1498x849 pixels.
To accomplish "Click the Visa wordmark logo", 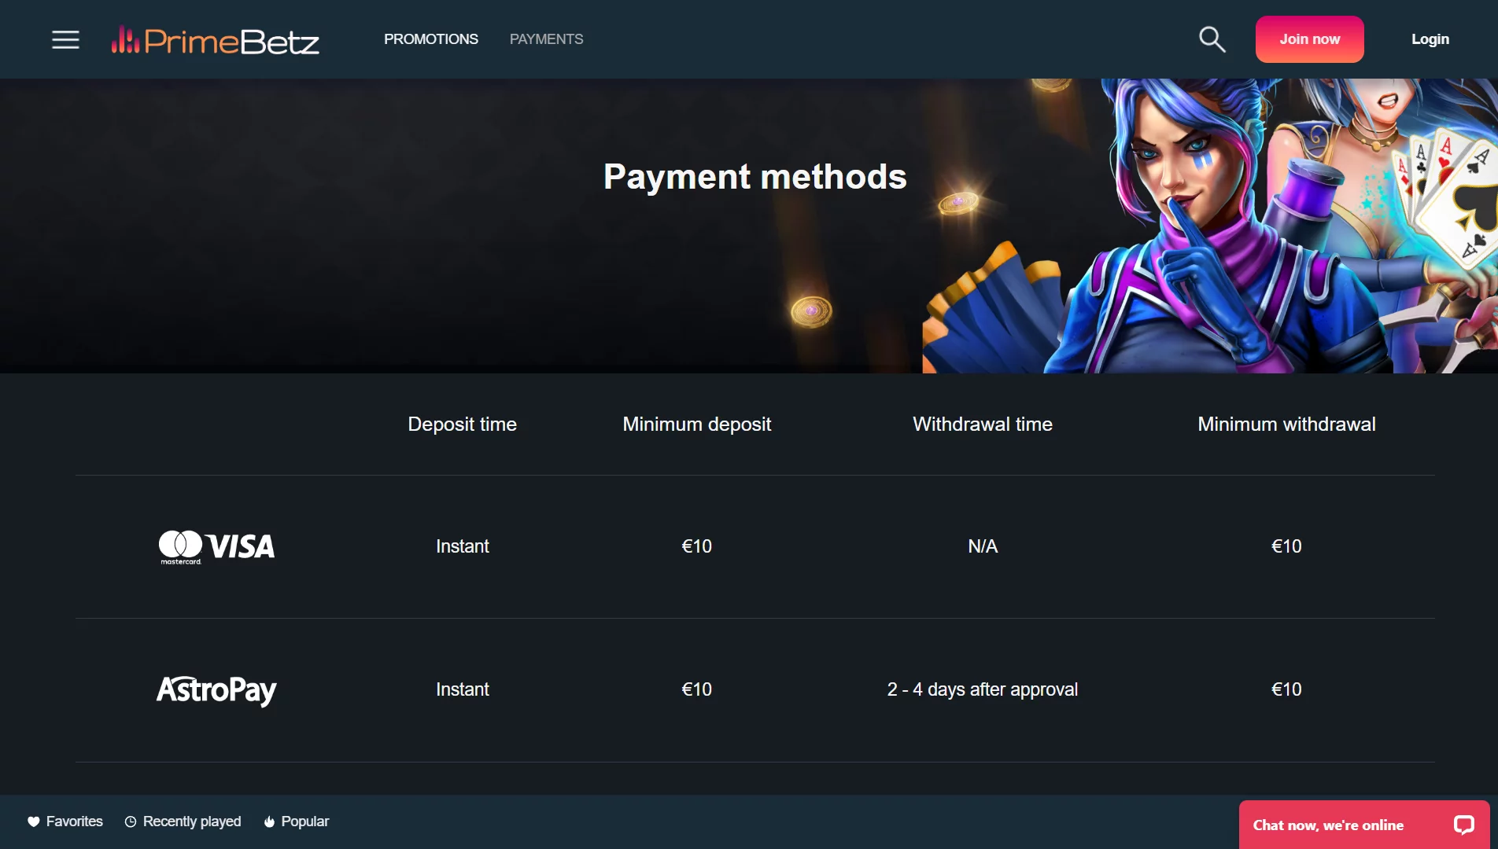I will tap(240, 546).
